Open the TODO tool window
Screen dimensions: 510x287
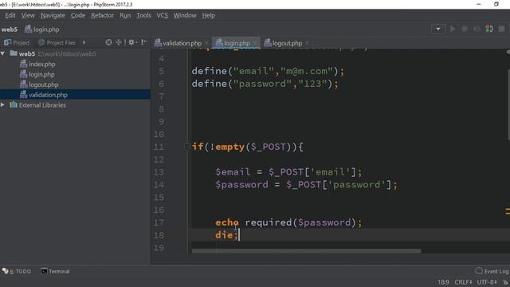(17, 271)
